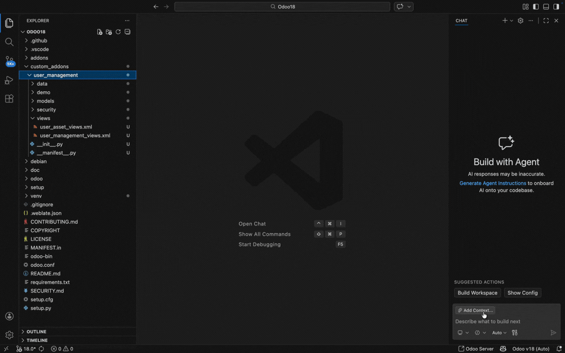Start a new chat with plus icon
This screenshot has width=565, height=353.
[x=505, y=21]
